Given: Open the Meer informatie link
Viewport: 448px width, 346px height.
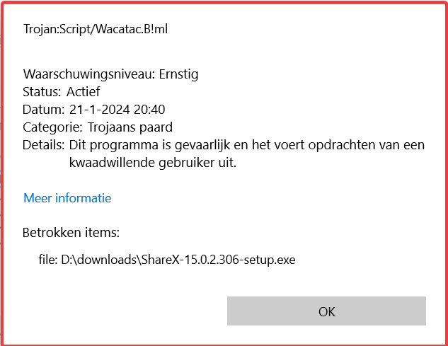Looking at the screenshot, I should click(67, 198).
